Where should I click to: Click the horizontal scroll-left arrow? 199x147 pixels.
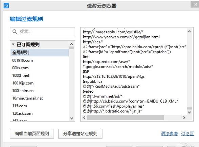tap(84, 117)
